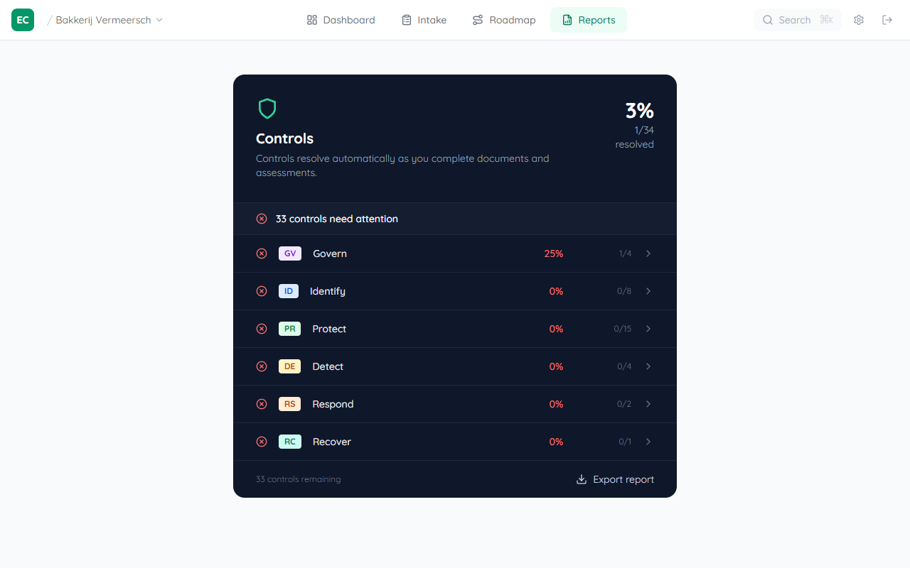Screen dimensions: 910x568
Task: Click the ID badge for Identify
Action: pos(289,291)
